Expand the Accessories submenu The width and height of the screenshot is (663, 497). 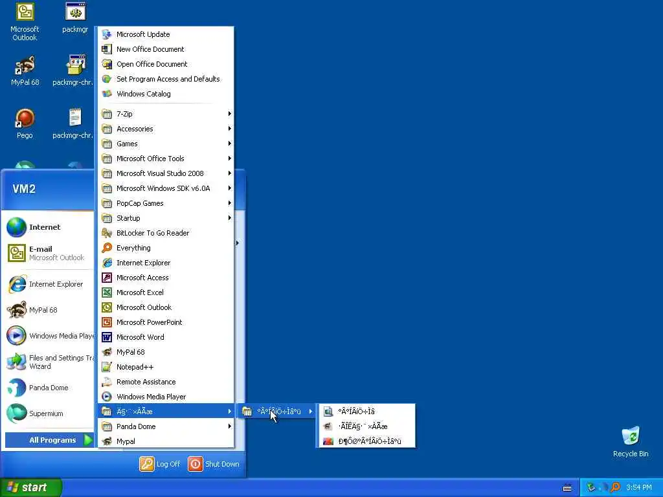click(x=166, y=129)
